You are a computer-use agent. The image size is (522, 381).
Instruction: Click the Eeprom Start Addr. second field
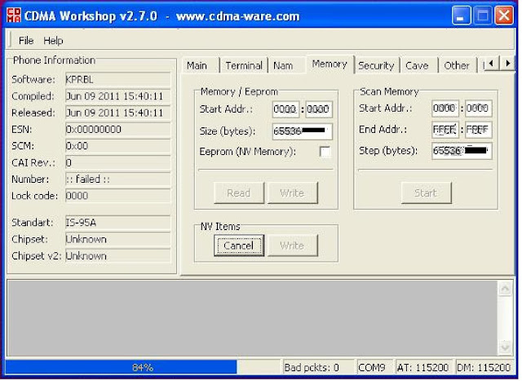coord(319,109)
